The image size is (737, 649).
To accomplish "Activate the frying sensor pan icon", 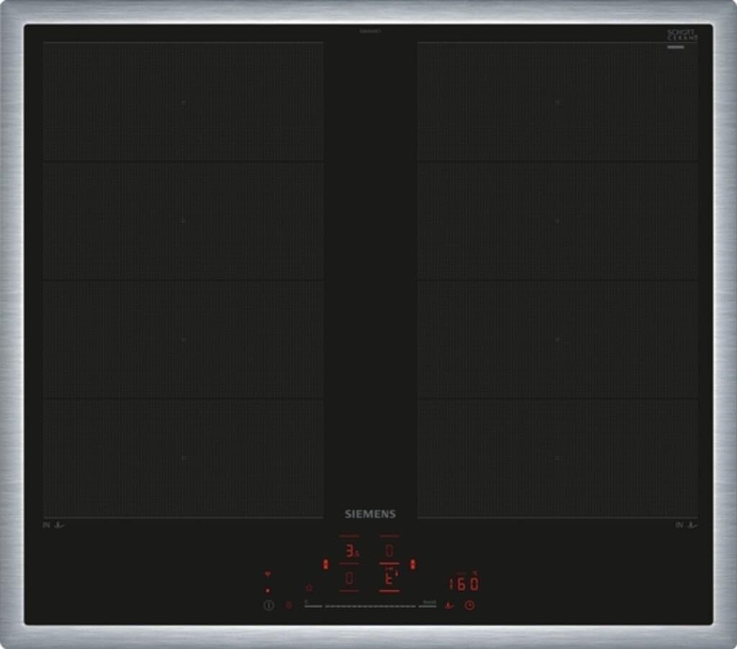I will point(449,605).
